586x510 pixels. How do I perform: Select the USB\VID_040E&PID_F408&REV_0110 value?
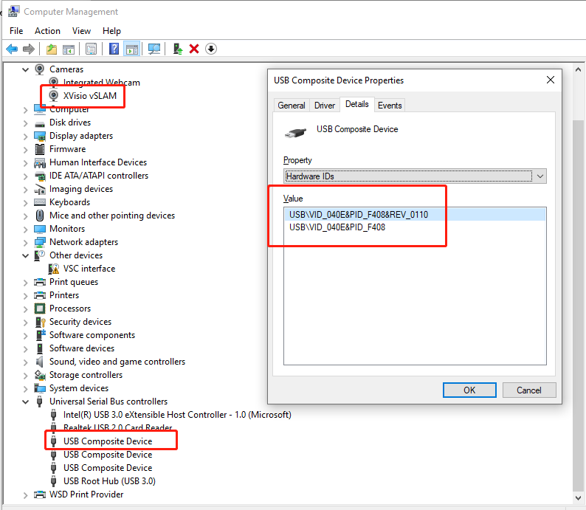click(x=415, y=215)
